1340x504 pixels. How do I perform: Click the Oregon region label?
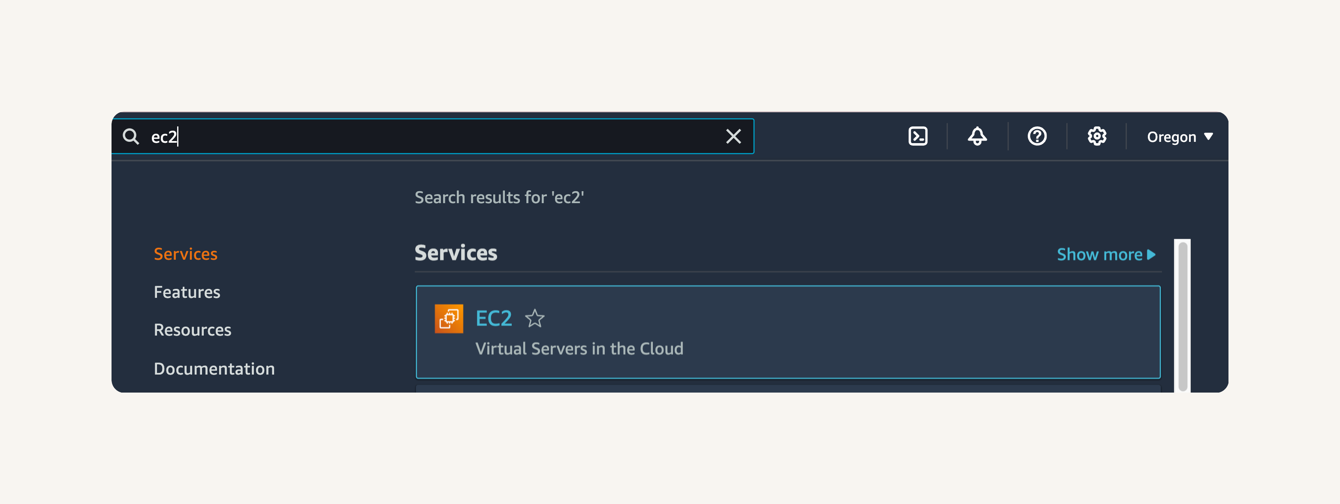click(x=1171, y=137)
